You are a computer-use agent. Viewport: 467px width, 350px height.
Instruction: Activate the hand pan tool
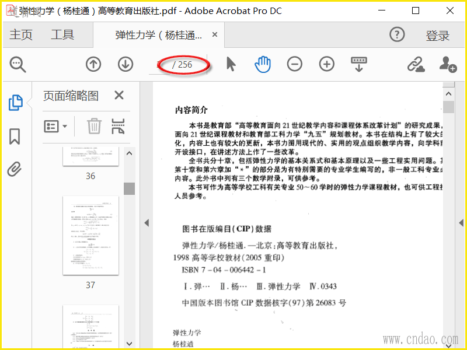click(263, 65)
